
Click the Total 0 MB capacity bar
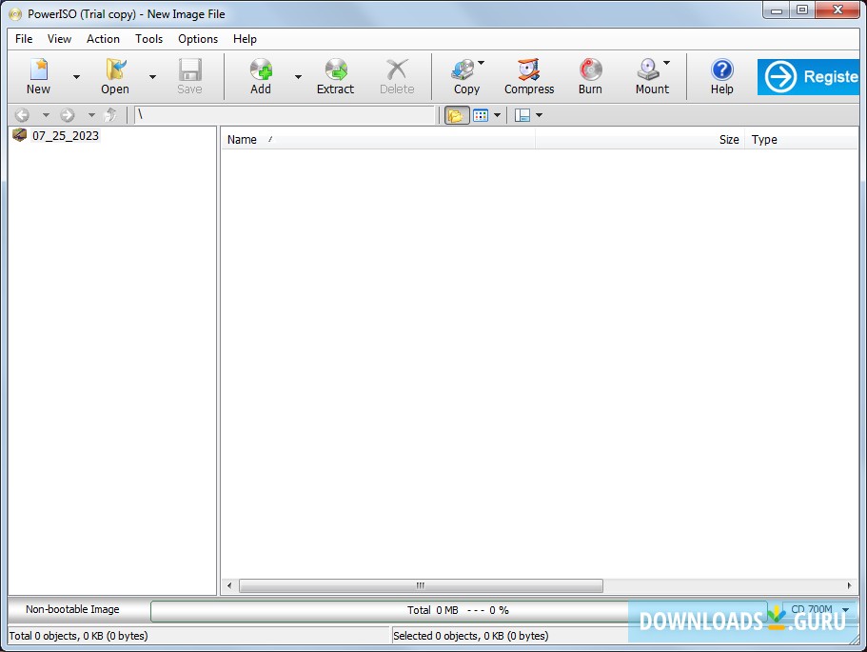tap(458, 610)
